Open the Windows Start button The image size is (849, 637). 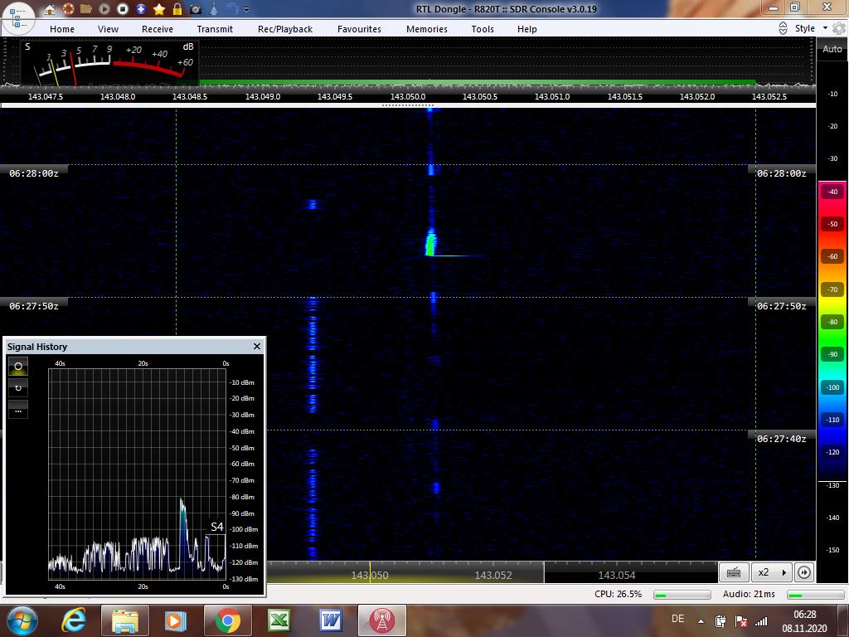pyautogui.click(x=22, y=620)
